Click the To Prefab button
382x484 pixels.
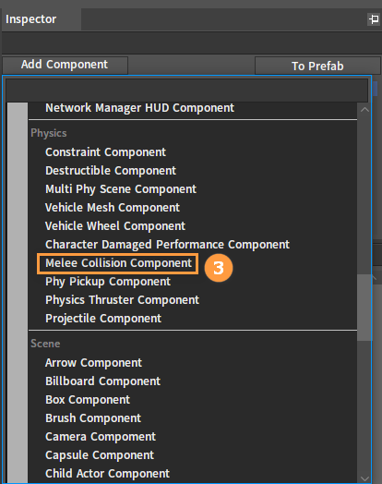pos(317,66)
